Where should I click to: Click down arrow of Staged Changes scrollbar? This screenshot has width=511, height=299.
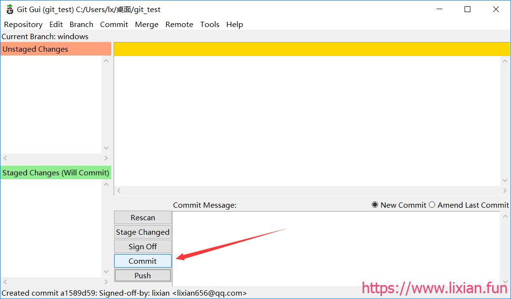(x=106, y=271)
